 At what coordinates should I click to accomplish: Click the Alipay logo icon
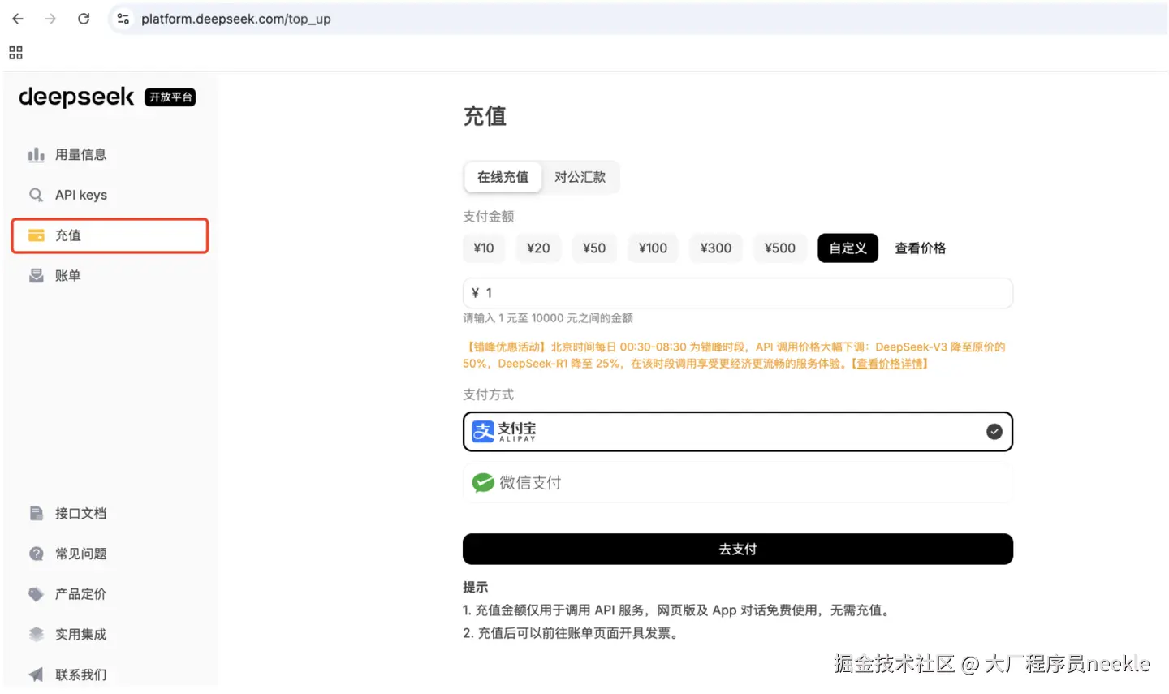tap(483, 432)
